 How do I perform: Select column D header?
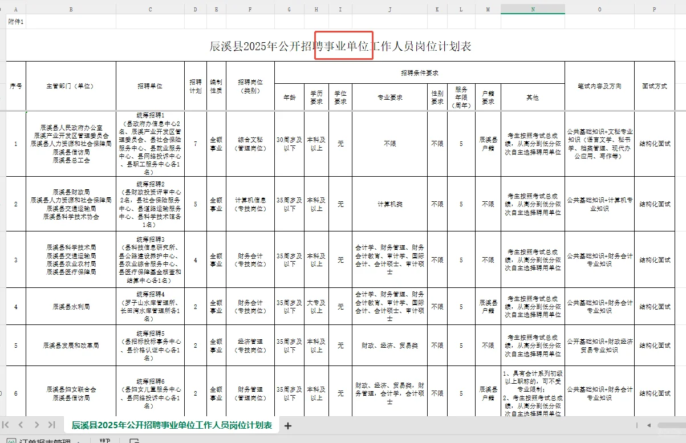point(196,9)
